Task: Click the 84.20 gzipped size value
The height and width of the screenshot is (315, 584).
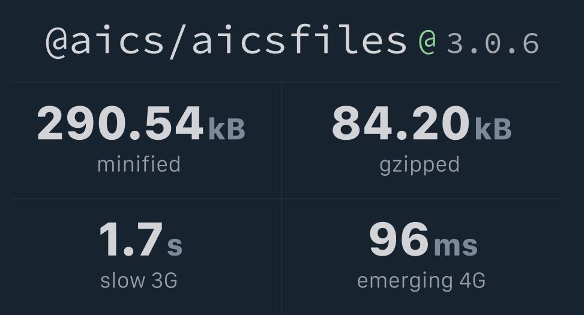Action: click(400, 124)
